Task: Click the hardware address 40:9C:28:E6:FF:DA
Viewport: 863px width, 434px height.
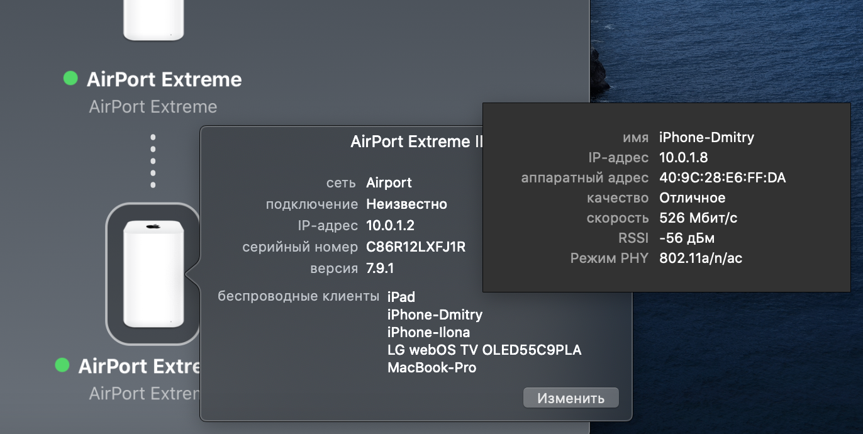Action: 722,178
